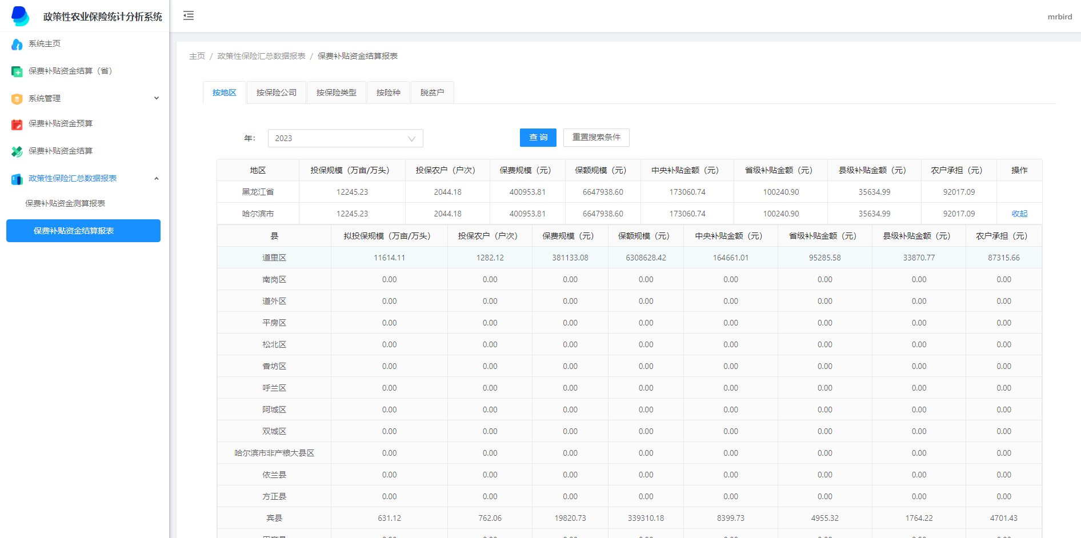
Task: Click the 县 column header
Action: point(274,236)
